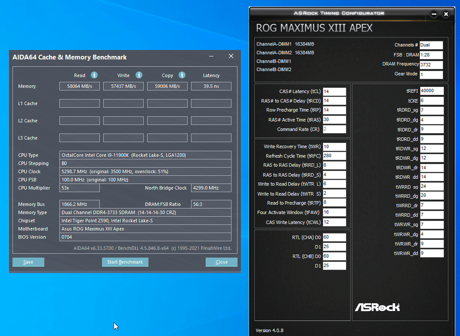460x336 pixels.
Task: Click the Close button in AIDA64
Action: click(x=222, y=262)
